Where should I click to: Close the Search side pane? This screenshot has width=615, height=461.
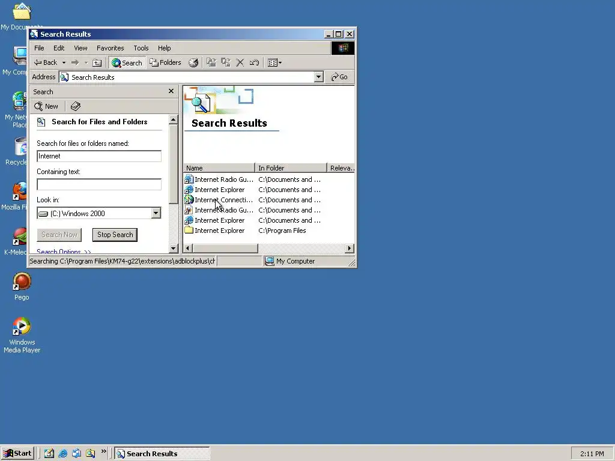click(171, 91)
